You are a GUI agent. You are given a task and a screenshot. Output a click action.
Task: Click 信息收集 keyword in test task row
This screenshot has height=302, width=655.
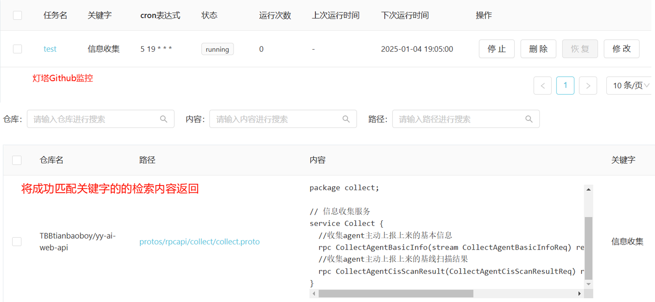104,49
